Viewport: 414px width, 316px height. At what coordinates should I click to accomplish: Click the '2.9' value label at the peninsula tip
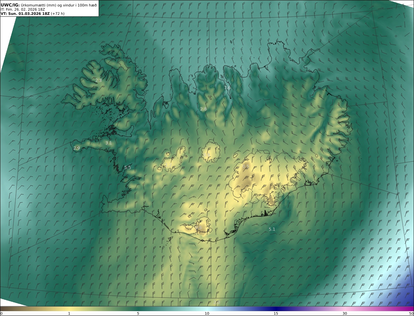click(x=77, y=148)
